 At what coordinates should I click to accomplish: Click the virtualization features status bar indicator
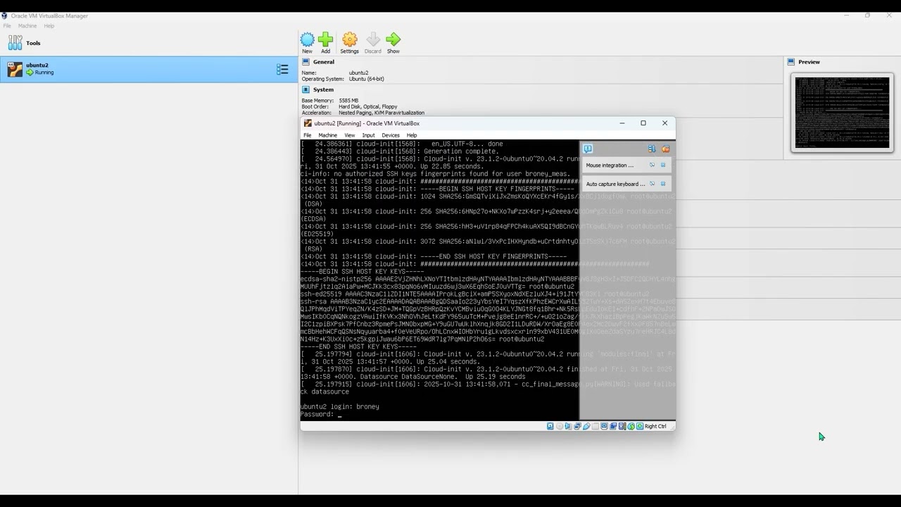[x=622, y=426]
